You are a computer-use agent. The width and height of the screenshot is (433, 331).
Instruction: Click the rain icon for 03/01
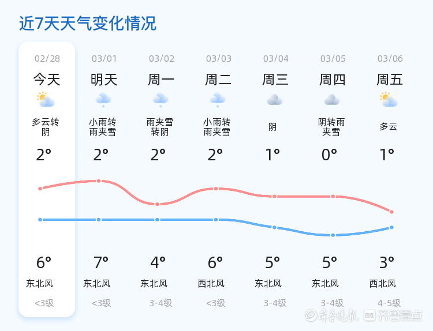[x=103, y=100]
